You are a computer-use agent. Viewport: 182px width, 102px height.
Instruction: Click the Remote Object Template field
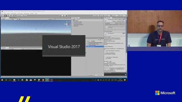click(120, 25)
